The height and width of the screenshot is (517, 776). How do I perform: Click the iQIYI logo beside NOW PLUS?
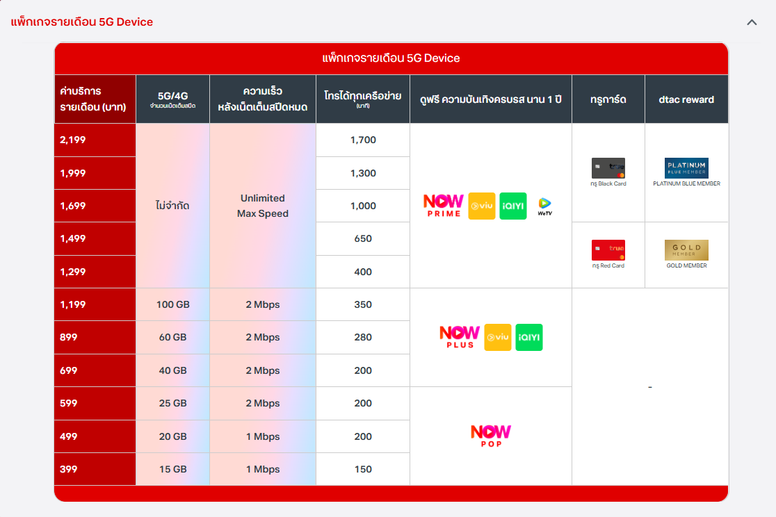[529, 337]
